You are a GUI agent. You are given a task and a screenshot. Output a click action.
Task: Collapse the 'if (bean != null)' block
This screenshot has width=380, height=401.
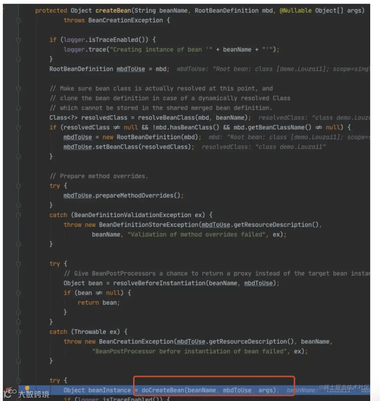point(18,293)
